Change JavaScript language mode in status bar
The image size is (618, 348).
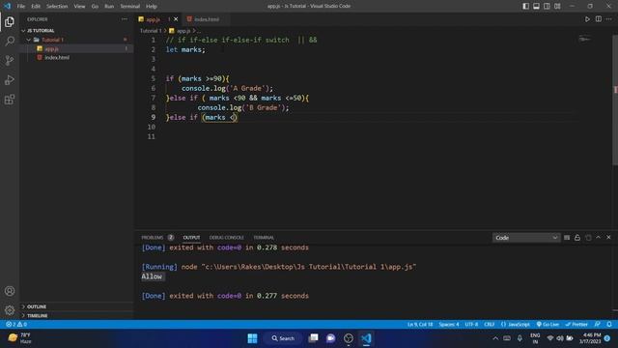[516, 325]
